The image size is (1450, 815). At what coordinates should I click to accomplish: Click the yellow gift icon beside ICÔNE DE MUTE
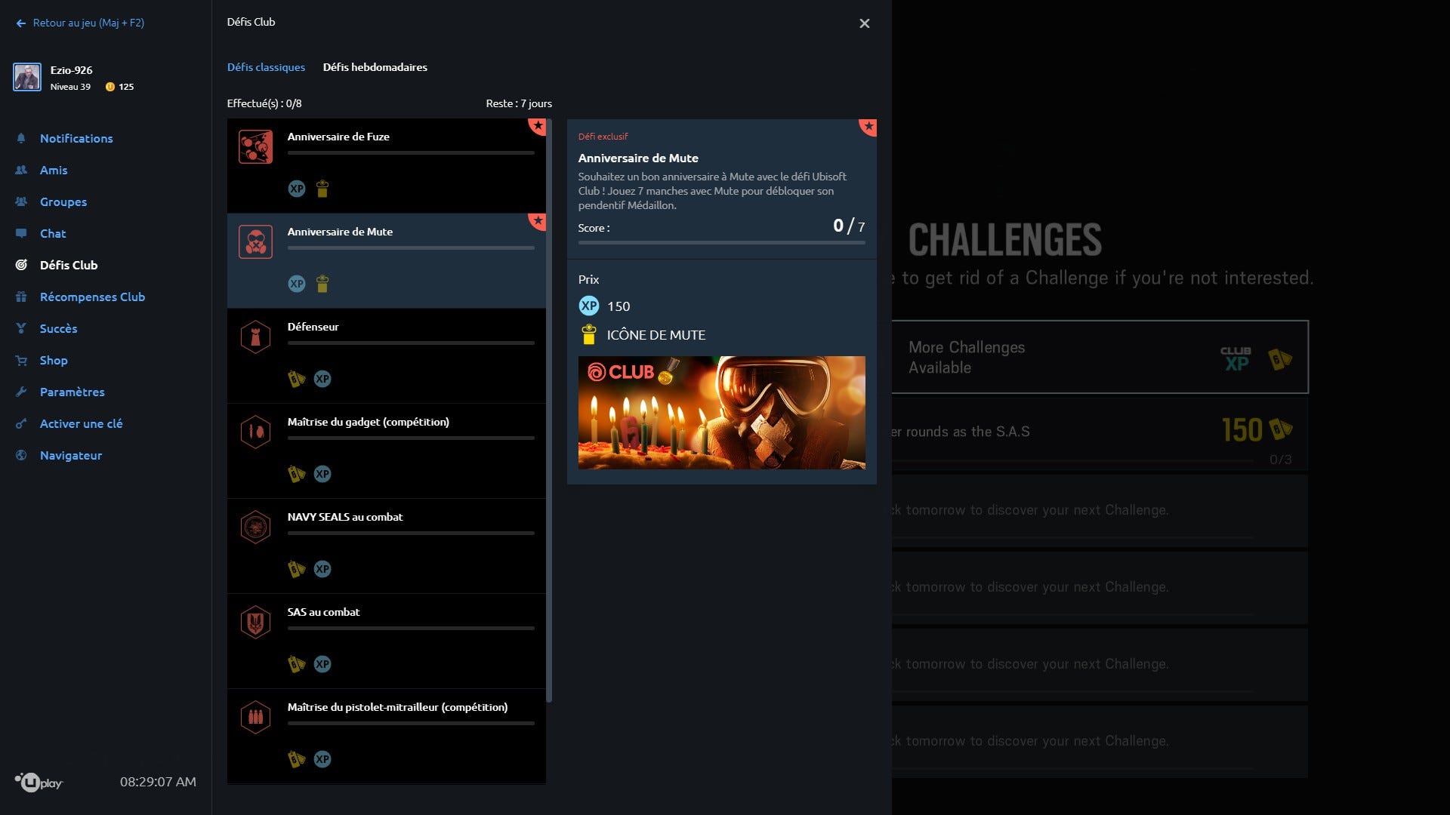click(589, 334)
